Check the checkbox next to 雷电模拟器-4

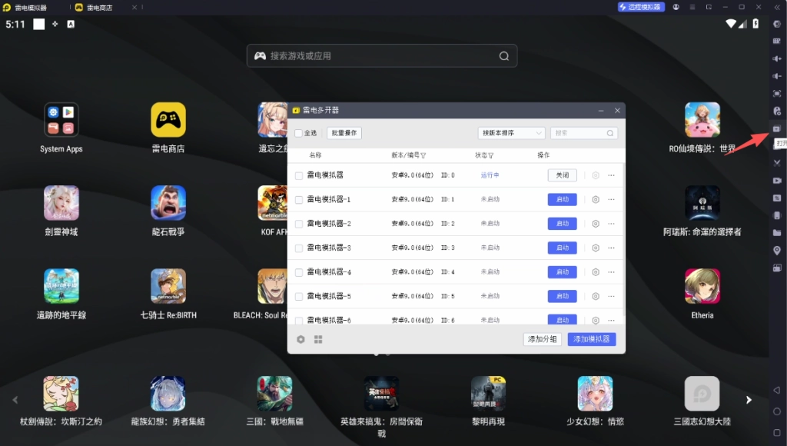(x=297, y=271)
